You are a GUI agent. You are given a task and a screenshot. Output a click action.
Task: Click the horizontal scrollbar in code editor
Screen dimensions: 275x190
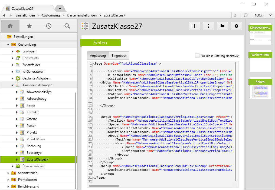tap(104, 186)
